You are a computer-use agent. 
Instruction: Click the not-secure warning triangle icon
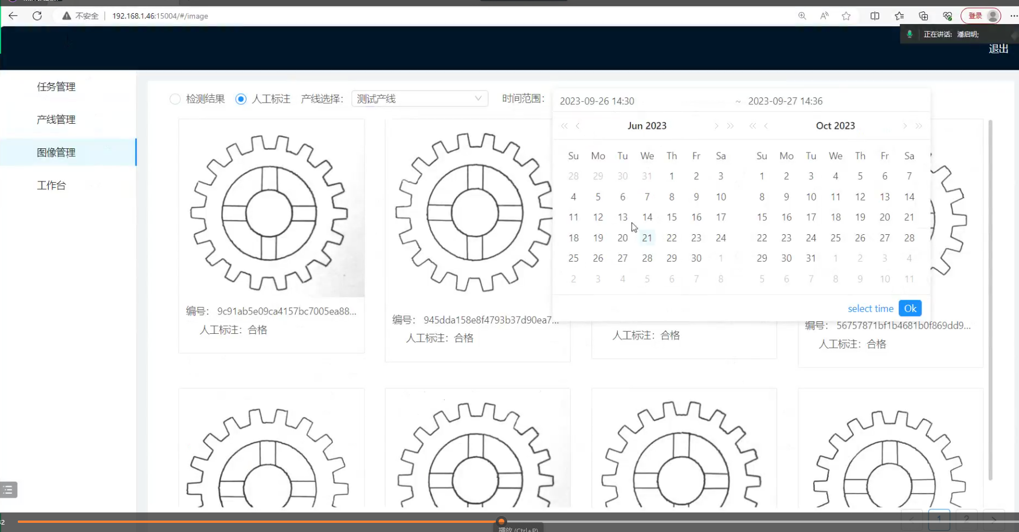tap(66, 16)
